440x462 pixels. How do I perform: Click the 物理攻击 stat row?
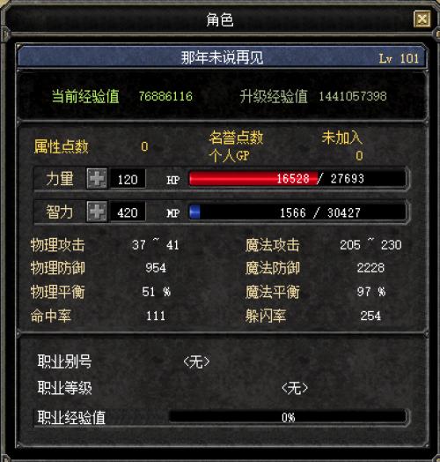(x=105, y=245)
